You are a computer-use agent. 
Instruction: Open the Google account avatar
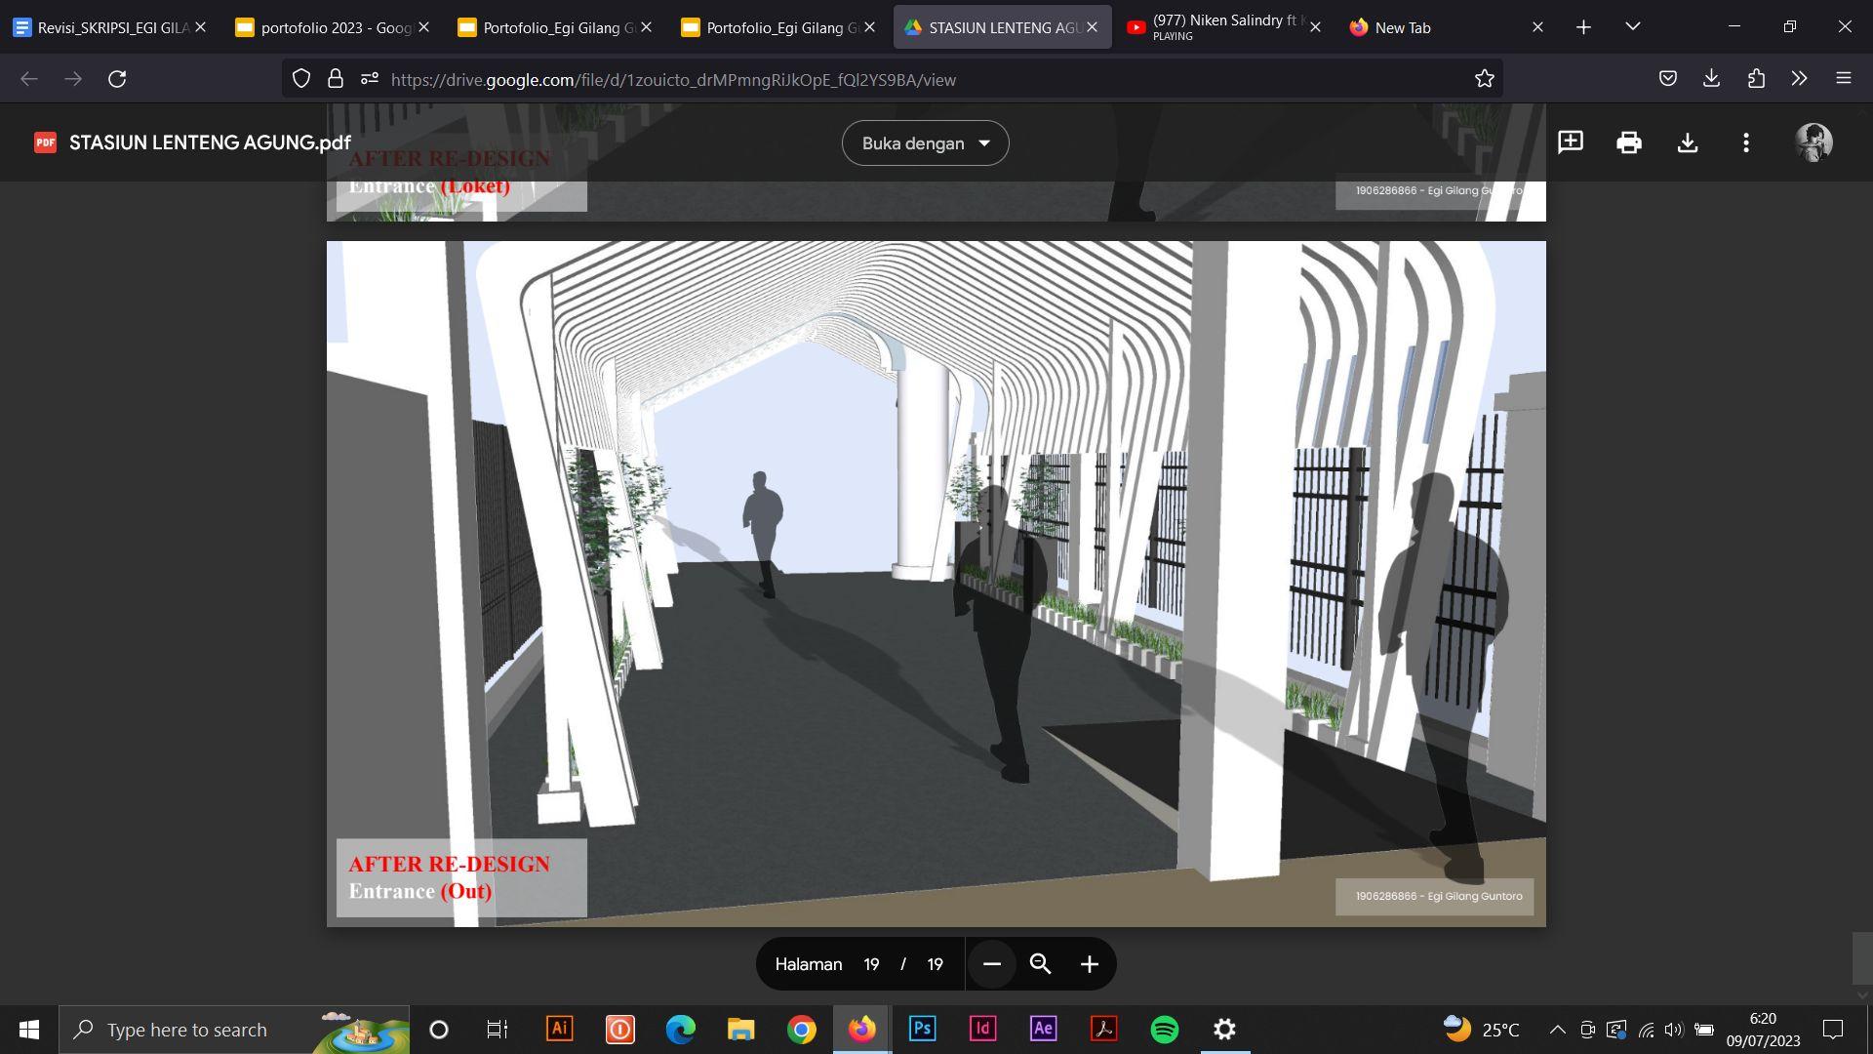tap(1813, 142)
